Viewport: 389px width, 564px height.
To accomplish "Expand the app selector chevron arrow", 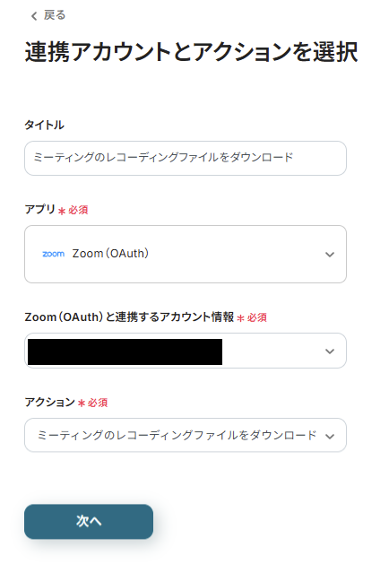I will tap(330, 255).
